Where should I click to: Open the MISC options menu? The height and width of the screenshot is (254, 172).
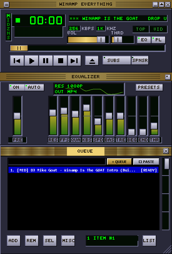(x=68, y=241)
